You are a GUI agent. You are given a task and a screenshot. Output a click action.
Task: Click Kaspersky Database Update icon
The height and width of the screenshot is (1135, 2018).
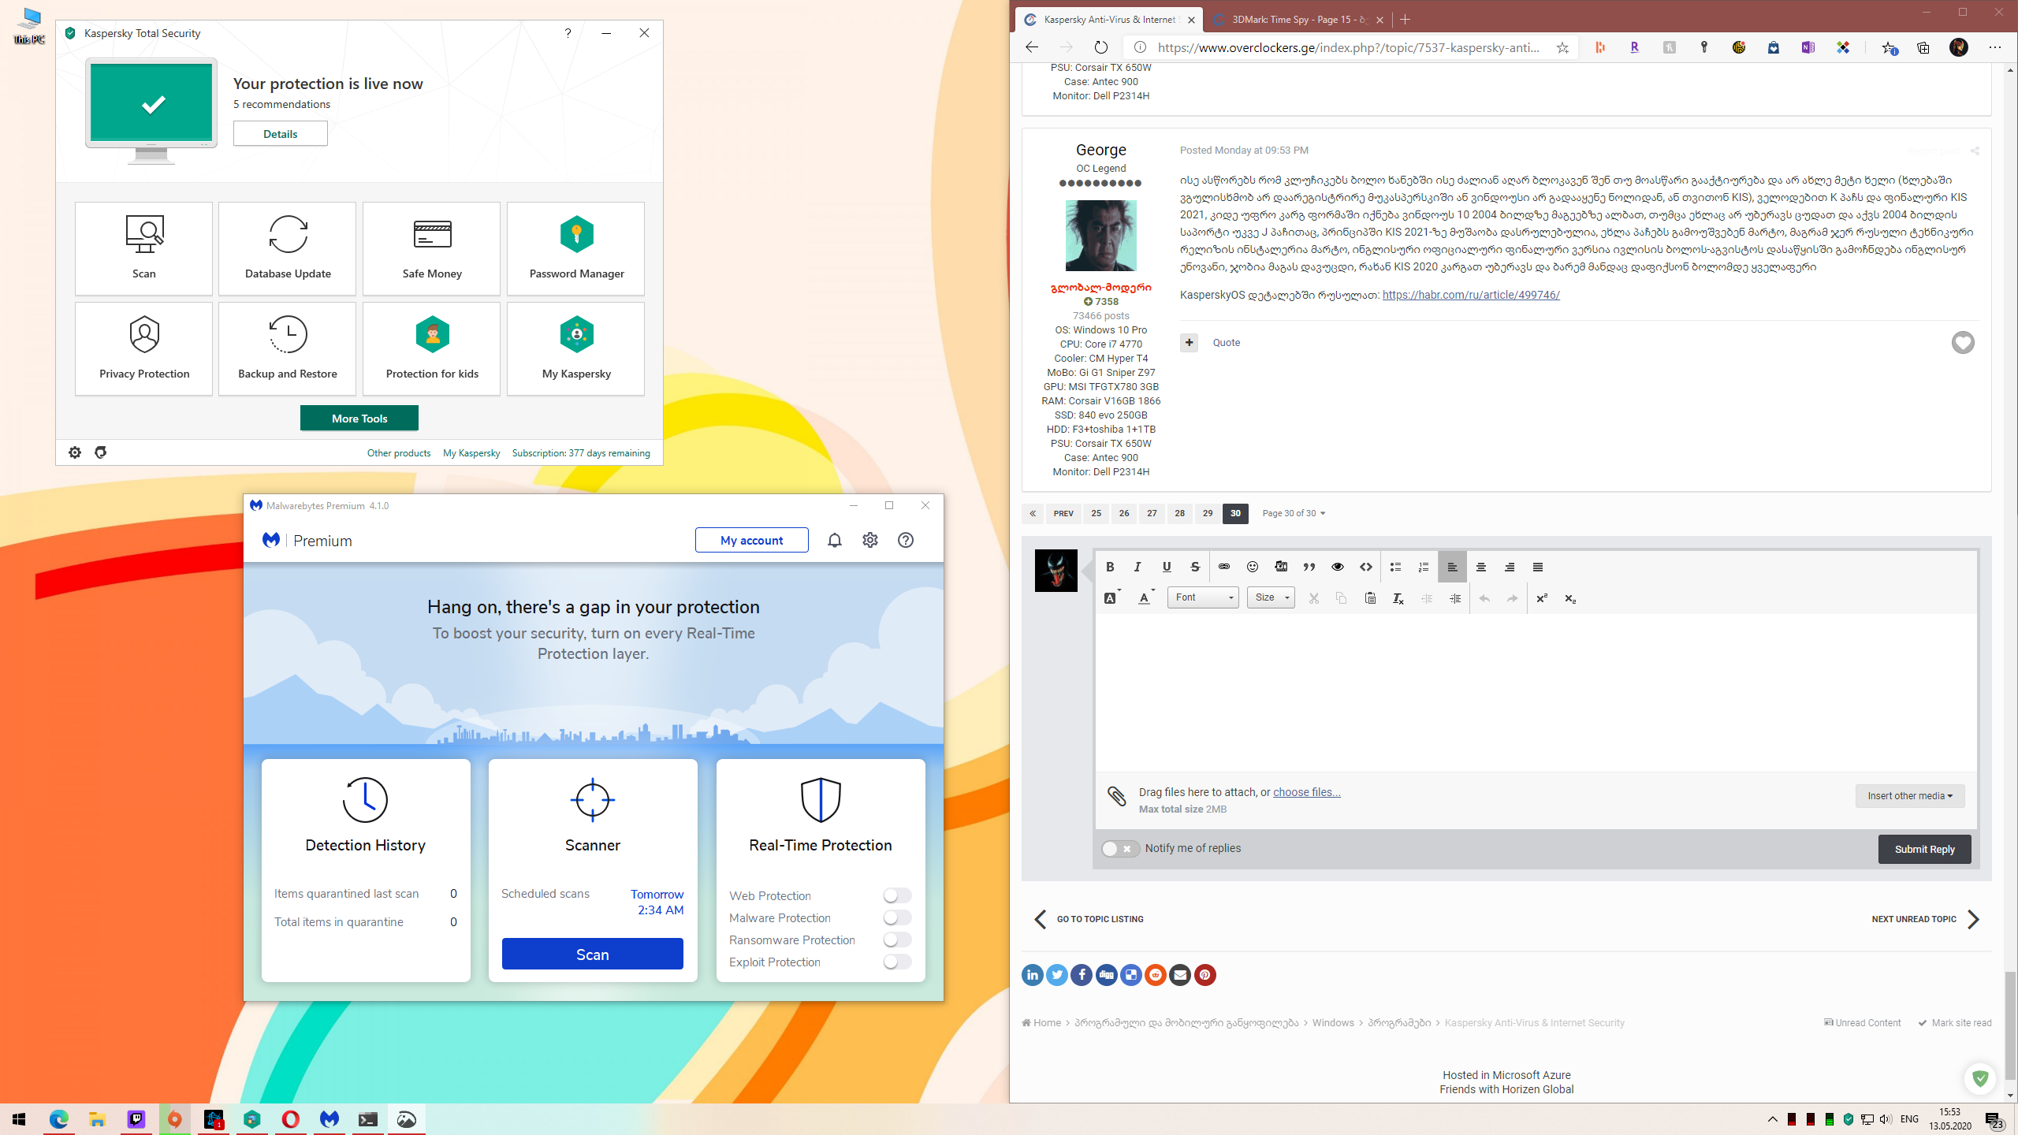coord(288,235)
